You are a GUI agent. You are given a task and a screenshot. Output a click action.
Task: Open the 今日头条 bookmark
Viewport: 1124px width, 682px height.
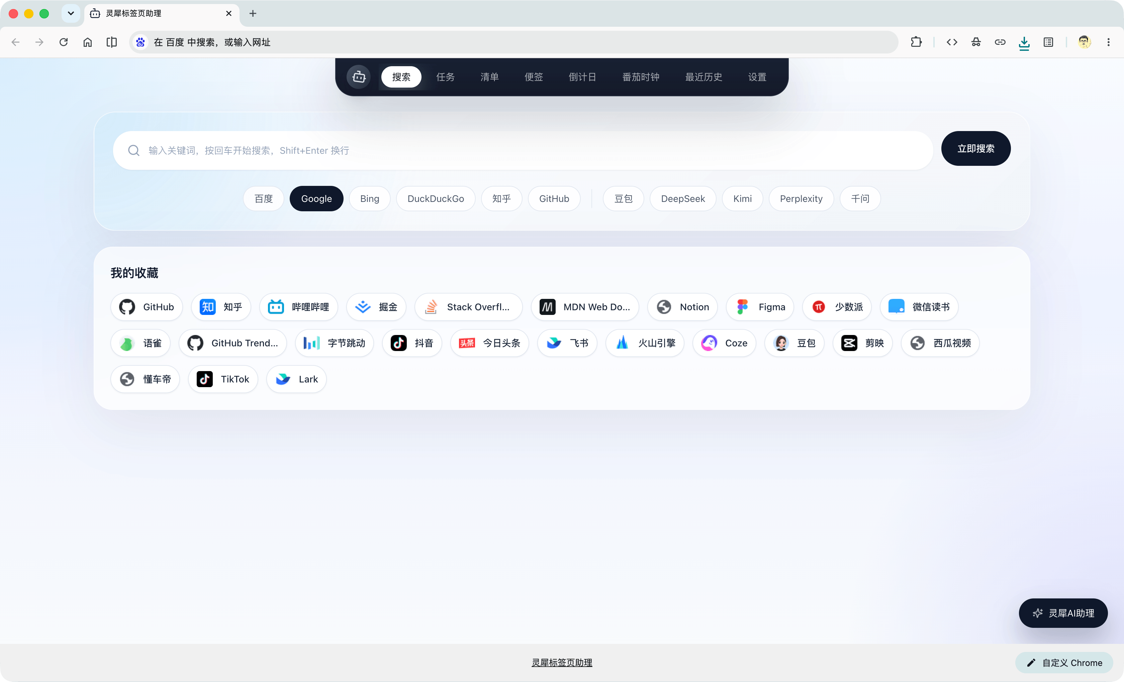click(489, 343)
